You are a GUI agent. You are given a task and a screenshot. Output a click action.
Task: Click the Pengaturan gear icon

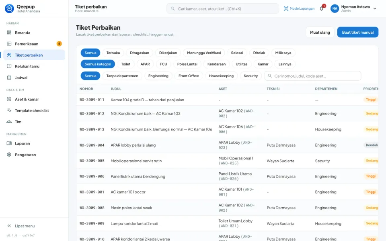coord(9,155)
